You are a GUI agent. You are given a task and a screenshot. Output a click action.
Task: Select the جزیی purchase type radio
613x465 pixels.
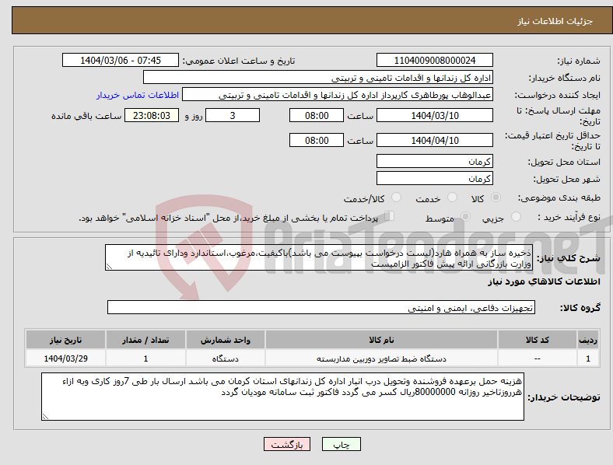(x=516, y=216)
